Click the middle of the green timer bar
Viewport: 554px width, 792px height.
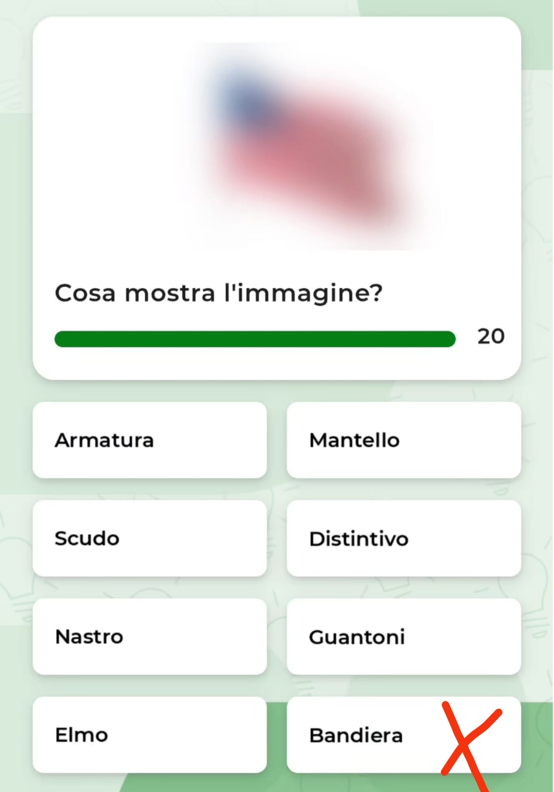(x=255, y=339)
